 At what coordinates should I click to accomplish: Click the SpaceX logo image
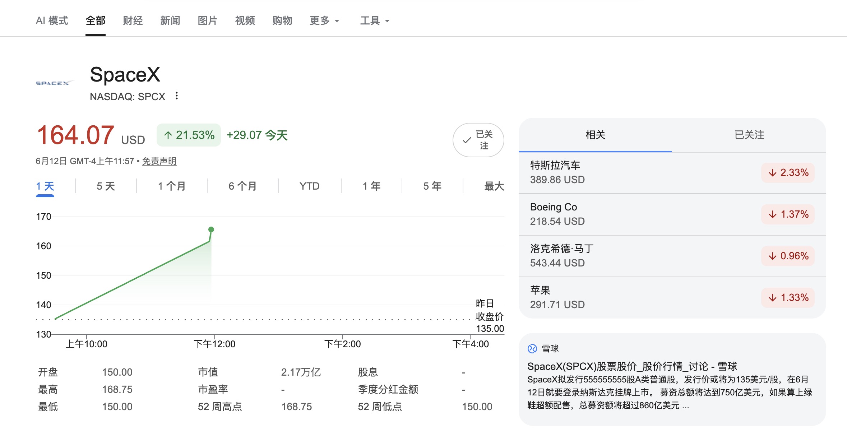click(x=54, y=83)
